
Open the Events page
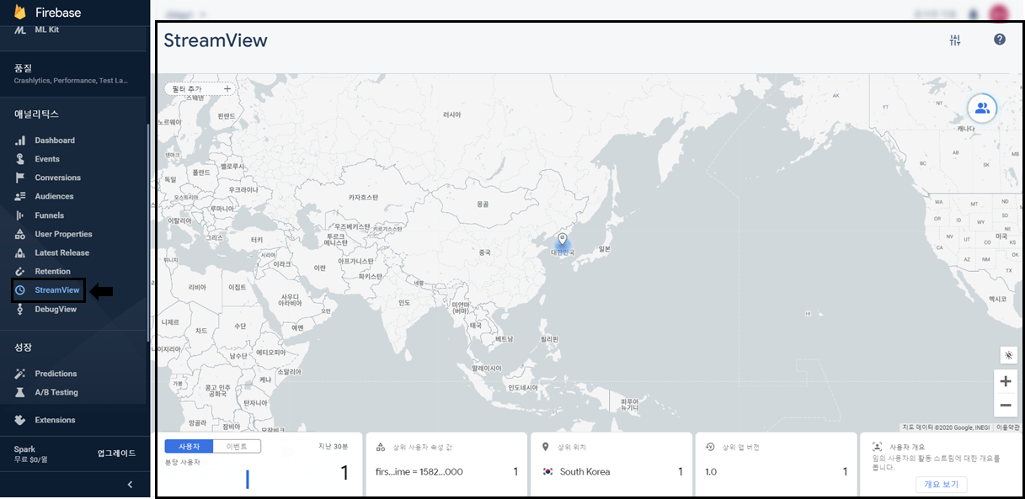tap(47, 159)
